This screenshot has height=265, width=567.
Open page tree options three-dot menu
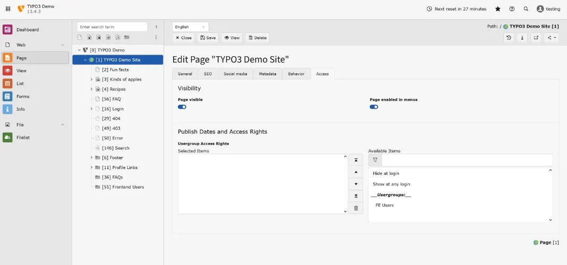156,37
